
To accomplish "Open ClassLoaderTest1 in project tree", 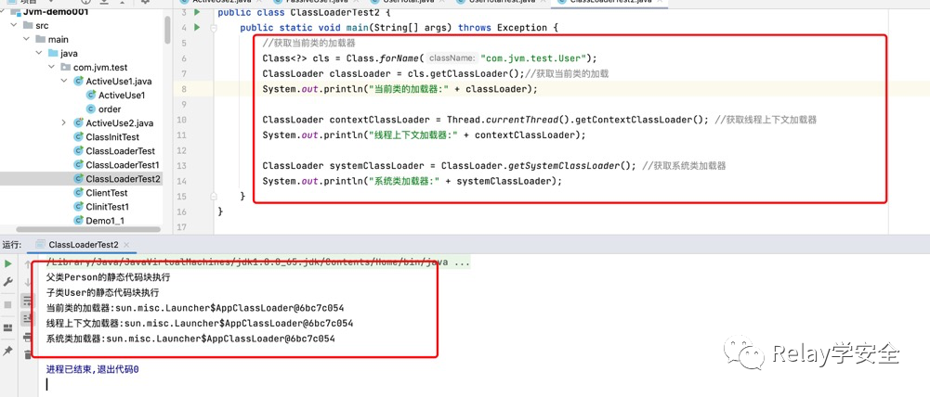I will [x=123, y=165].
